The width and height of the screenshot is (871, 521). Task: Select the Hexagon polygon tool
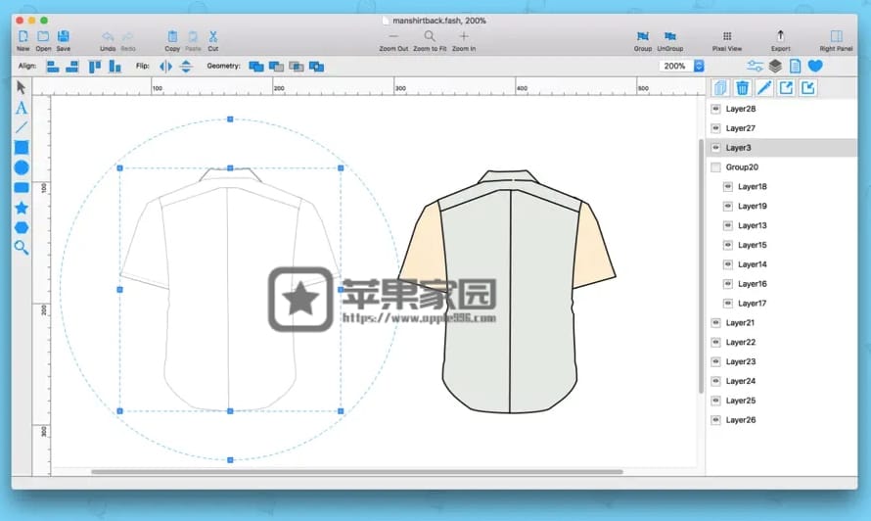22,227
